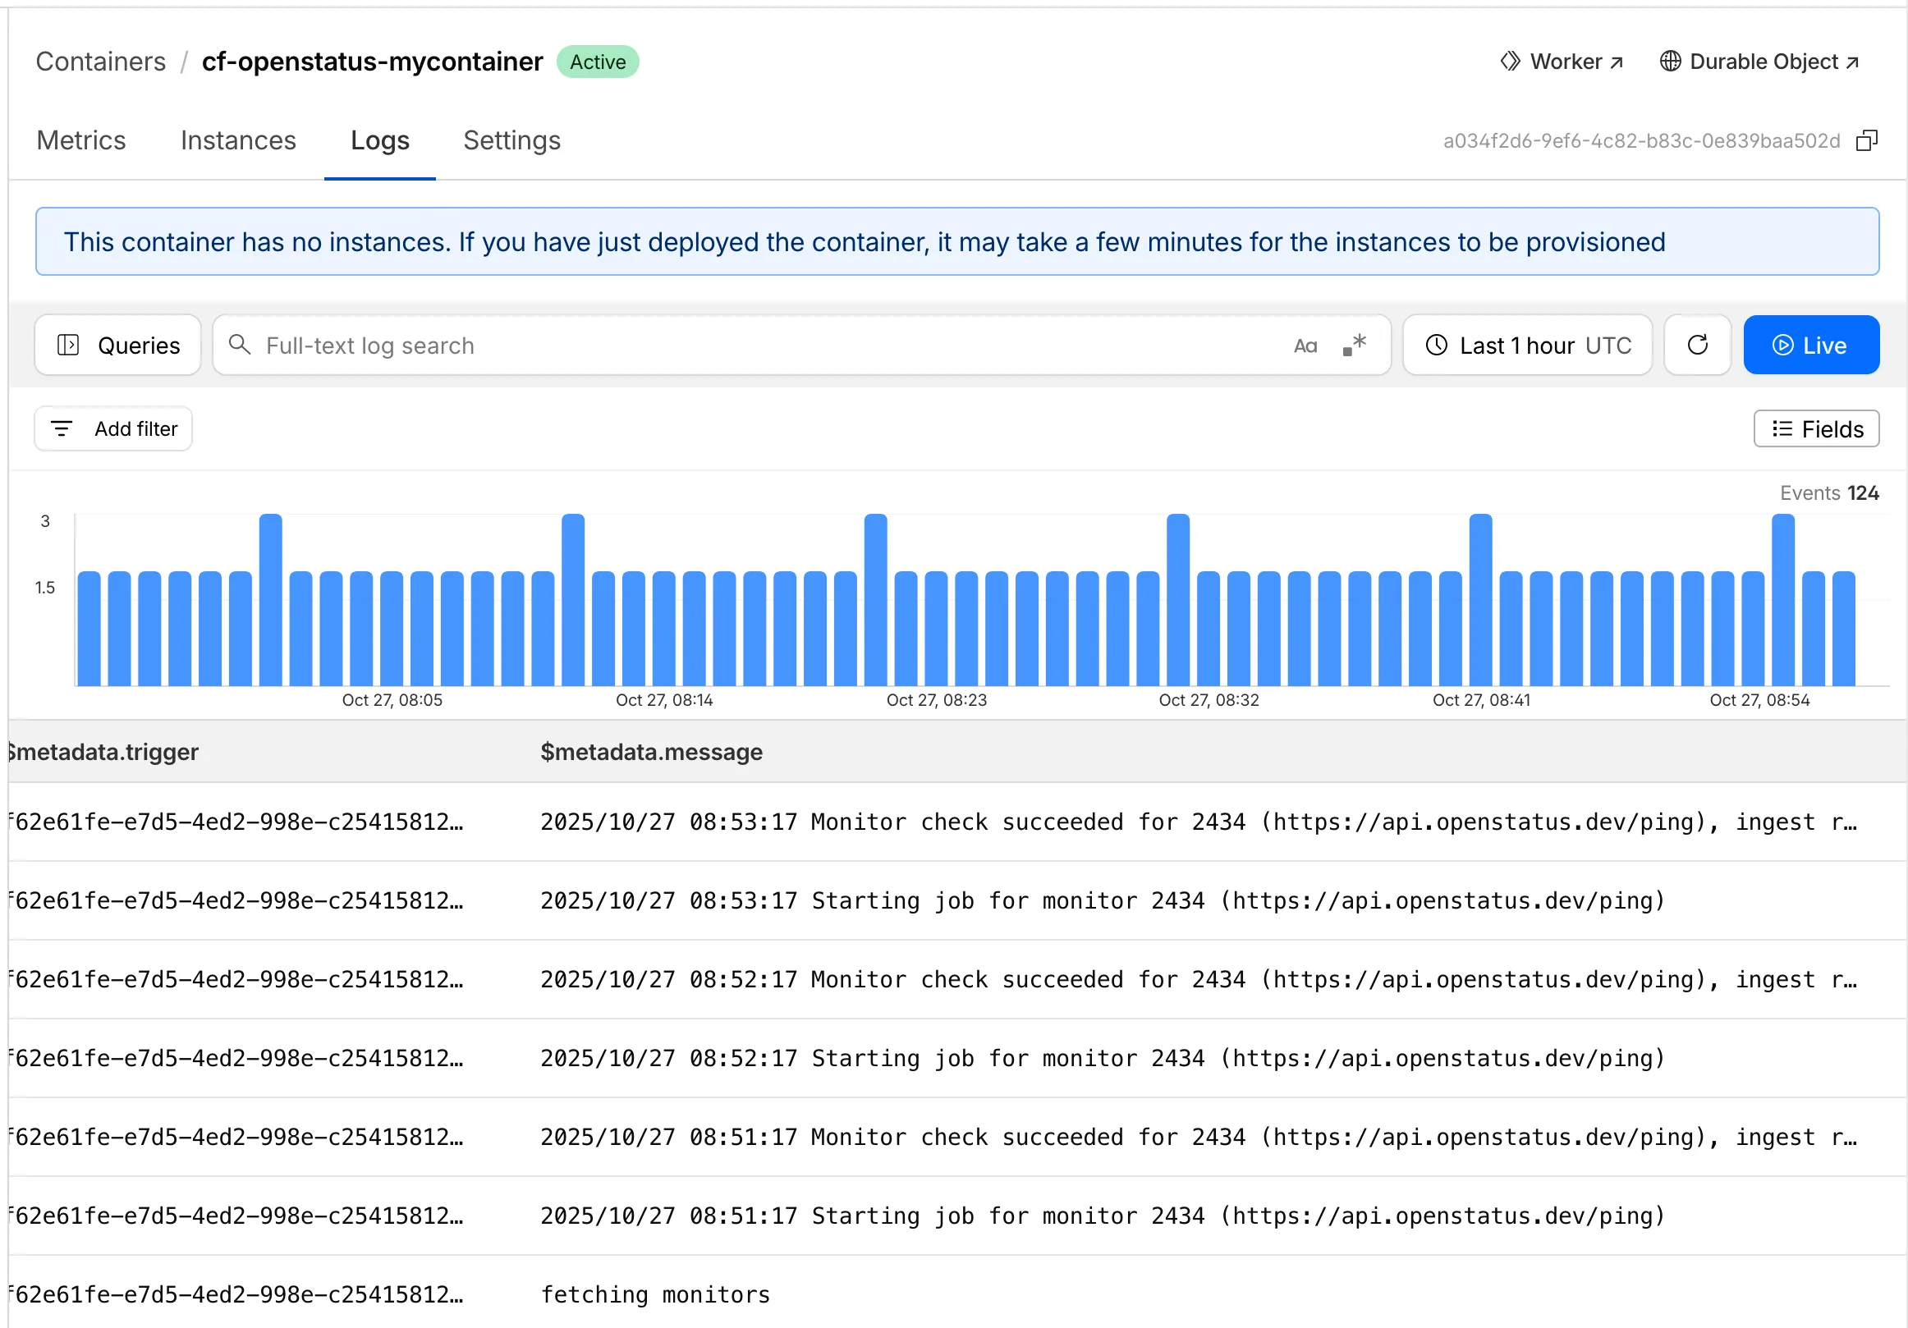Click the Fields list icon
Viewport: 1908px width, 1328px height.
pos(1782,428)
